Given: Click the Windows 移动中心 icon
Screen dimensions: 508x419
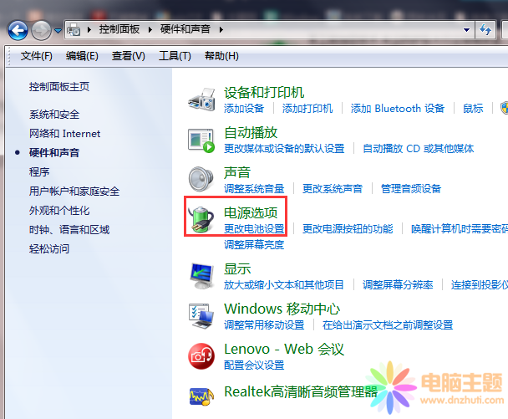Looking at the screenshot, I should [x=201, y=315].
